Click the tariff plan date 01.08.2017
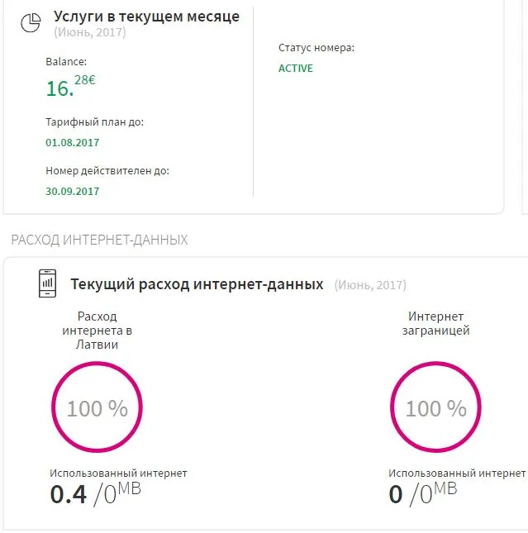 click(73, 142)
